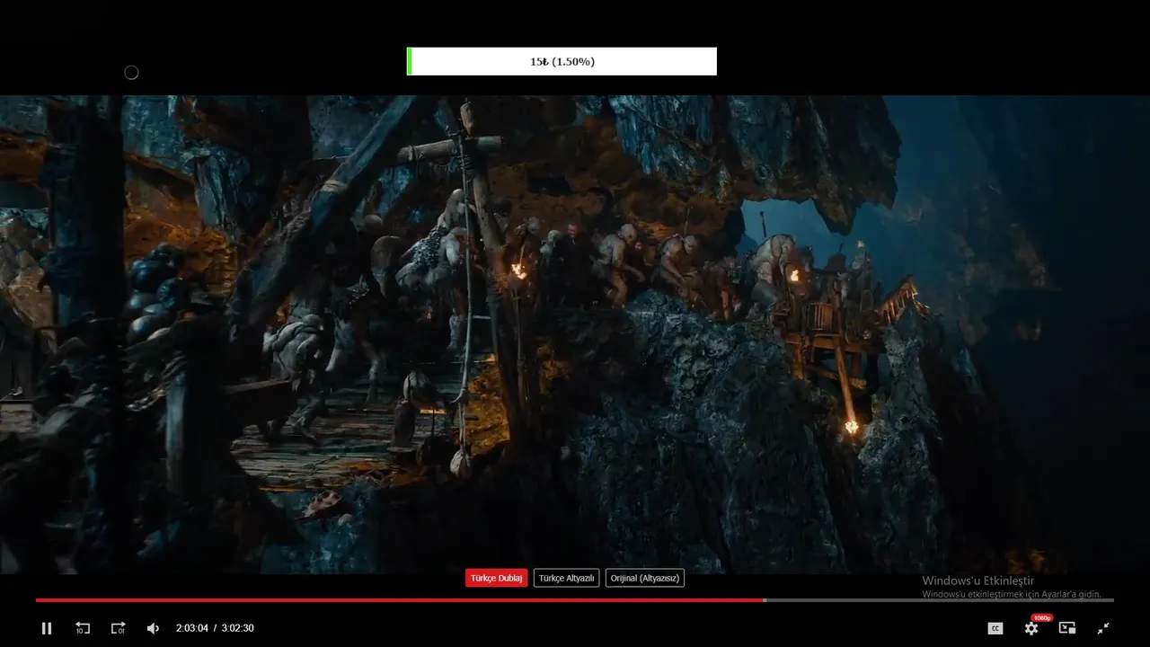Open closed captions options

tap(995, 628)
